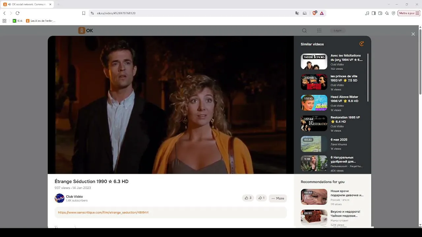Open the 00:34 recommended video thumbnail
Screen dimensions: 422x237
(x=314, y=197)
